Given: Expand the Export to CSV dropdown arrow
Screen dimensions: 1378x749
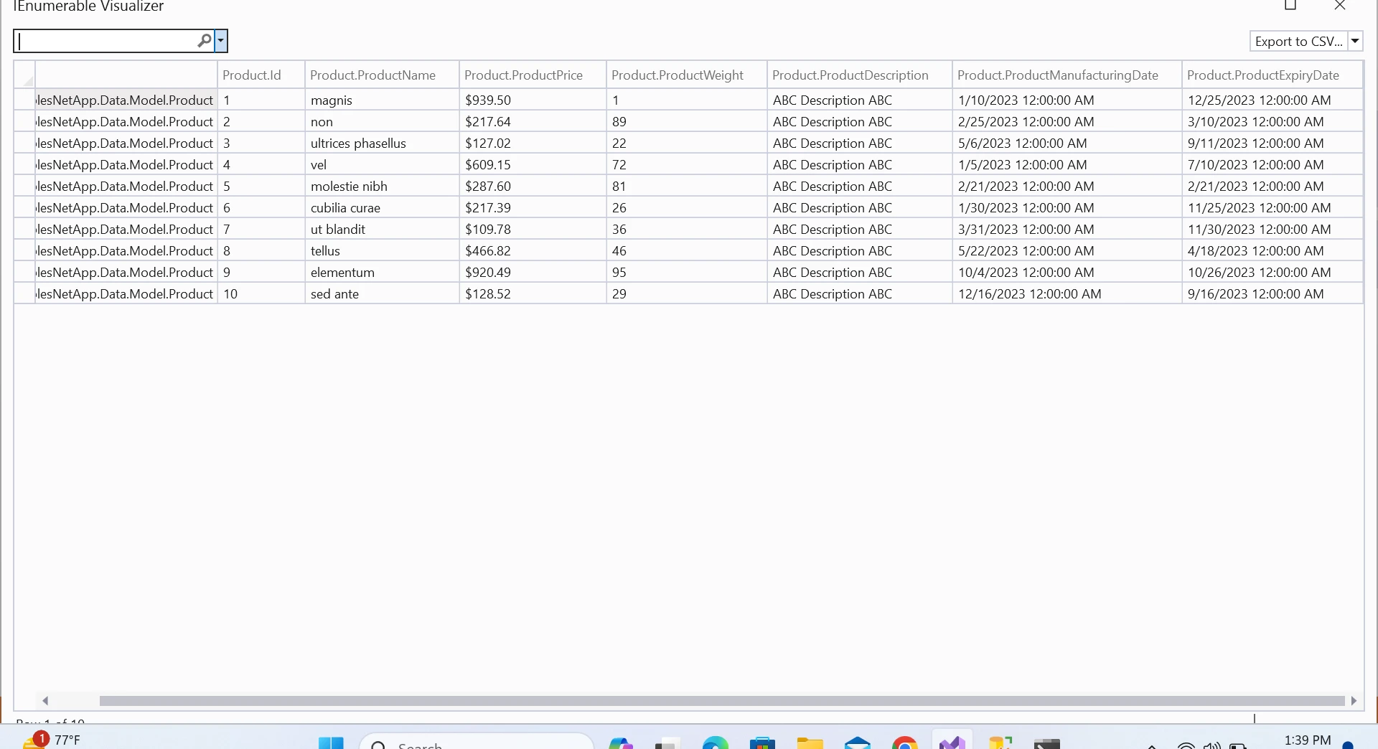Looking at the screenshot, I should pos(1355,41).
